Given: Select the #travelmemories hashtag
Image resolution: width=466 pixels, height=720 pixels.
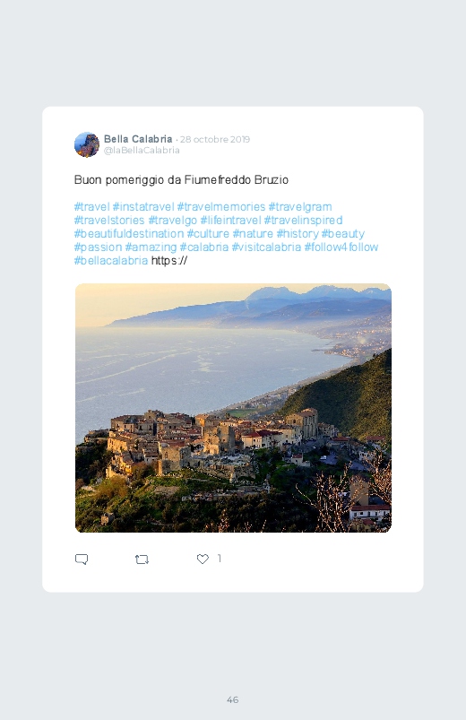Looking at the screenshot, I should click(x=221, y=206).
